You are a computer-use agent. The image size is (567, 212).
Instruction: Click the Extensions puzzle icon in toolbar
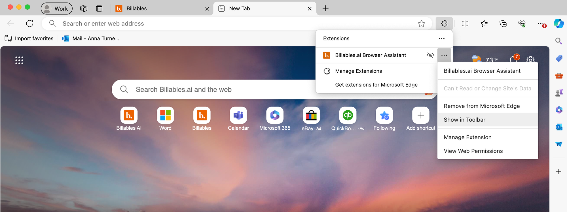[444, 23]
